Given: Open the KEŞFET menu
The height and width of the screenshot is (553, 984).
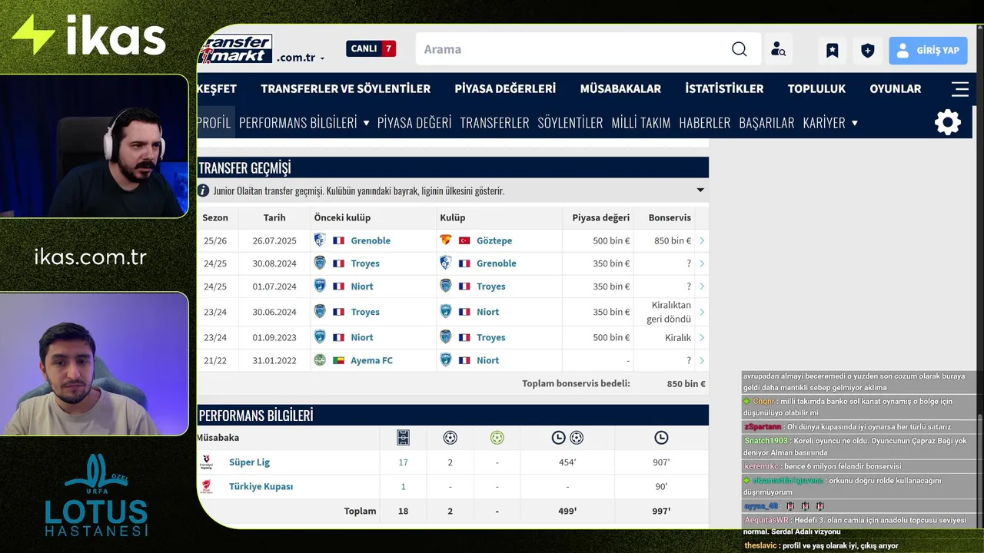Looking at the screenshot, I should pos(217,88).
